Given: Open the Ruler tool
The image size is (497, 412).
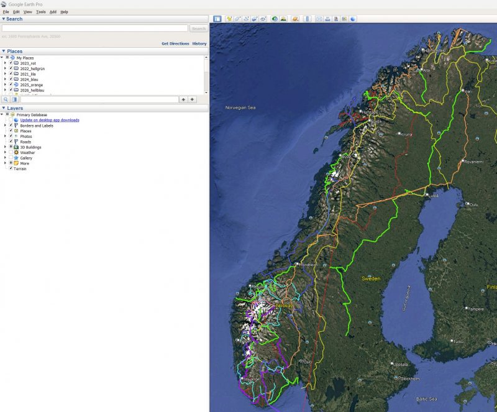Looking at the screenshot, I should pyautogui.click(x=307, y=19).
